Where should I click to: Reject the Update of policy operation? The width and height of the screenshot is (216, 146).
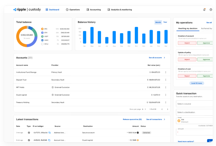click(x=187, y=59)
